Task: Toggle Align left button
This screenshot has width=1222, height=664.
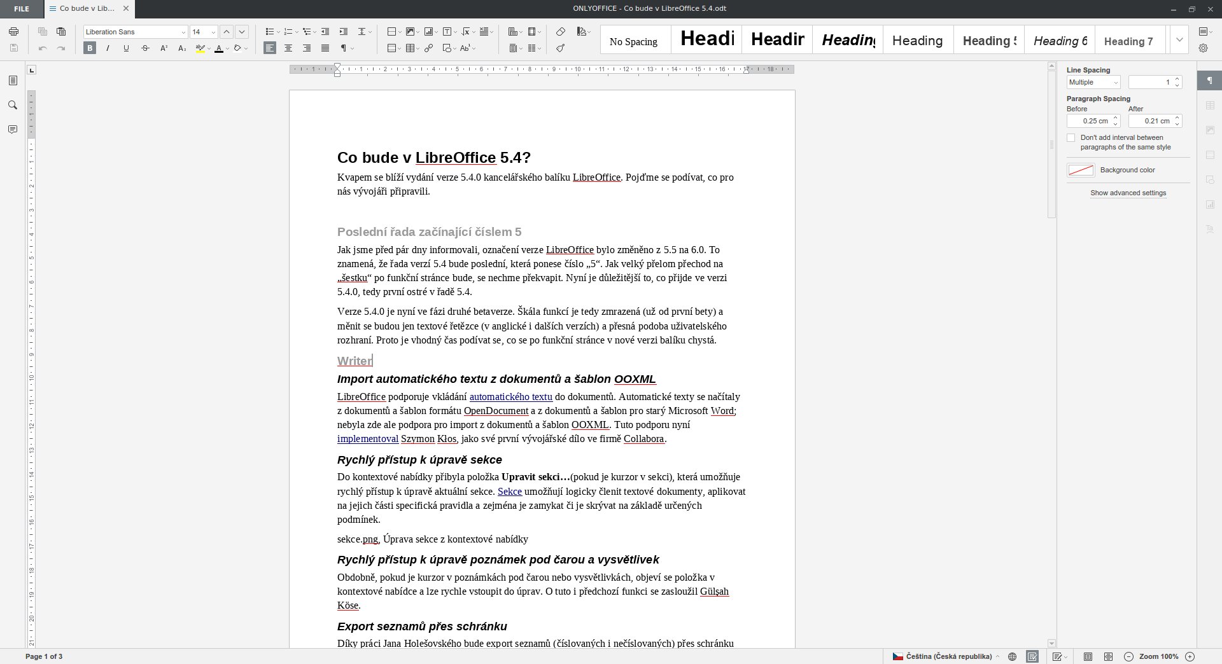Action: point(270,48)
